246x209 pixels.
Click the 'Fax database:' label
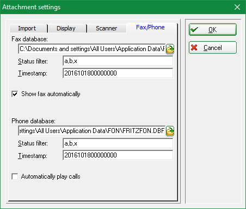point(29,39)
